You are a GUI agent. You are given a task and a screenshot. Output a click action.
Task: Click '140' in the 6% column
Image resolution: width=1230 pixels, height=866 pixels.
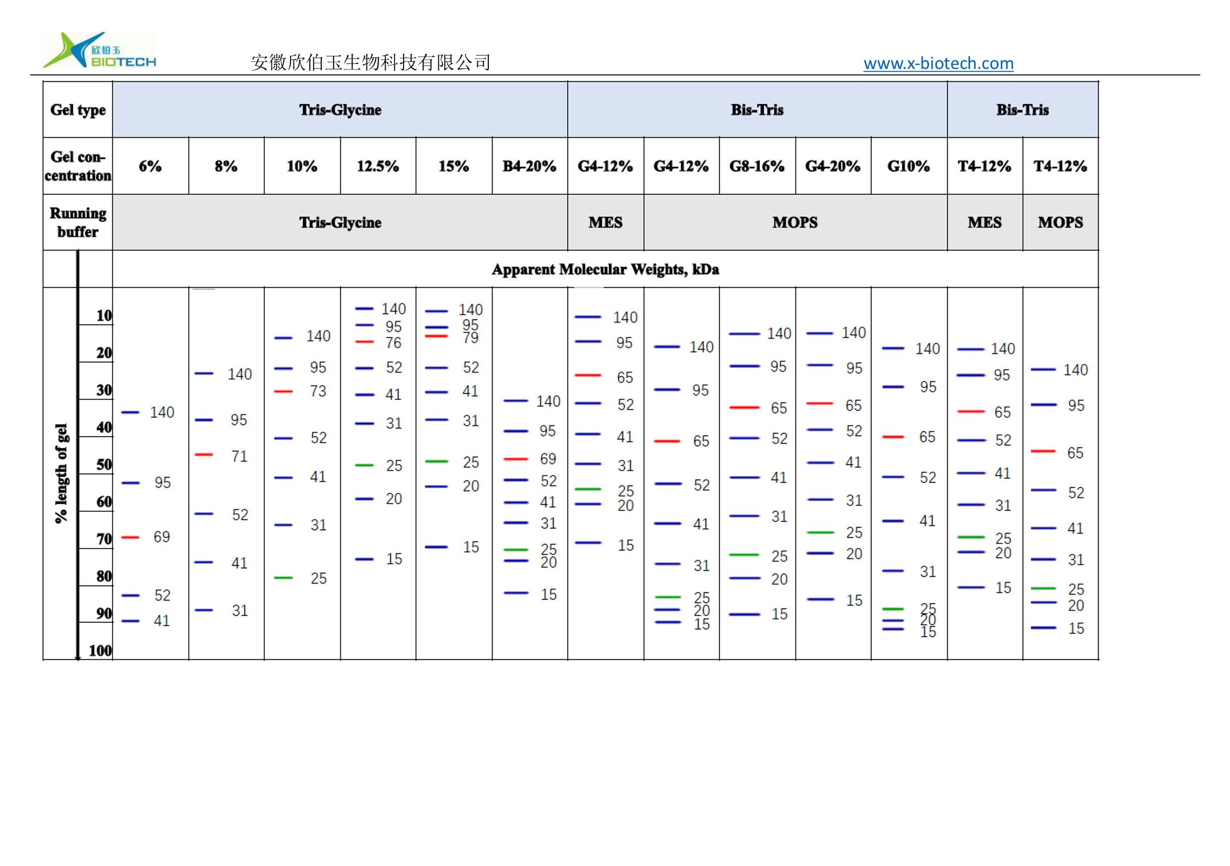click(162, 412)
